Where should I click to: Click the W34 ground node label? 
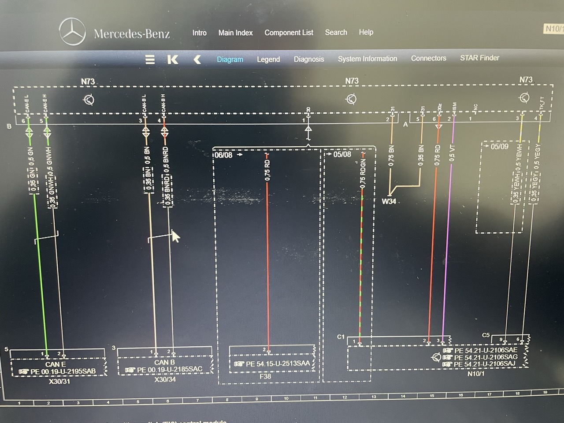[x=389, y=201]
